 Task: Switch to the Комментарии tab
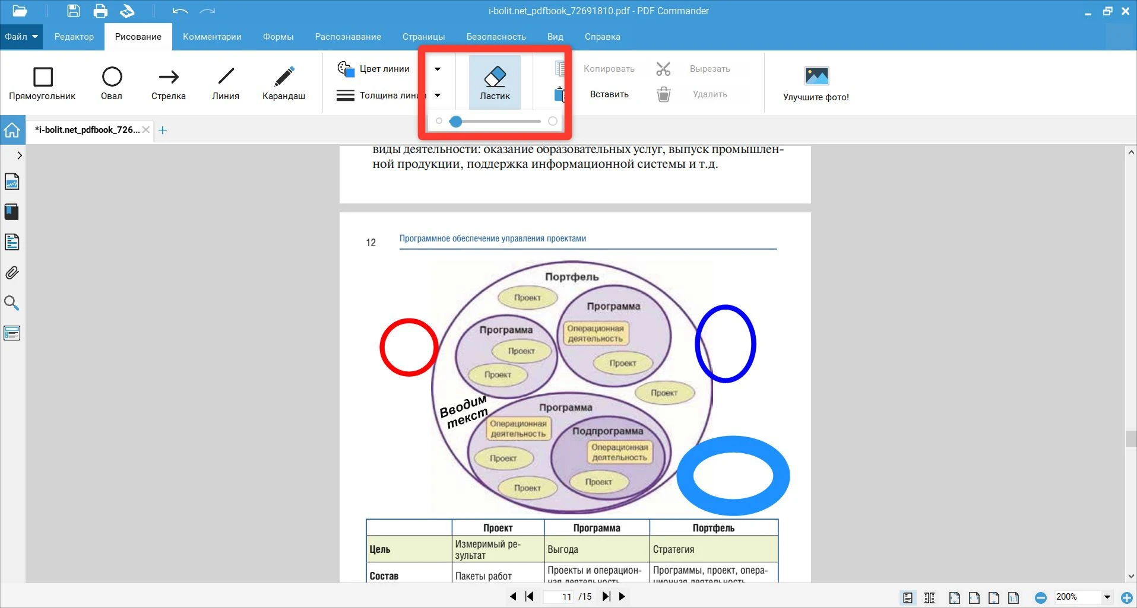pos(212,37)
